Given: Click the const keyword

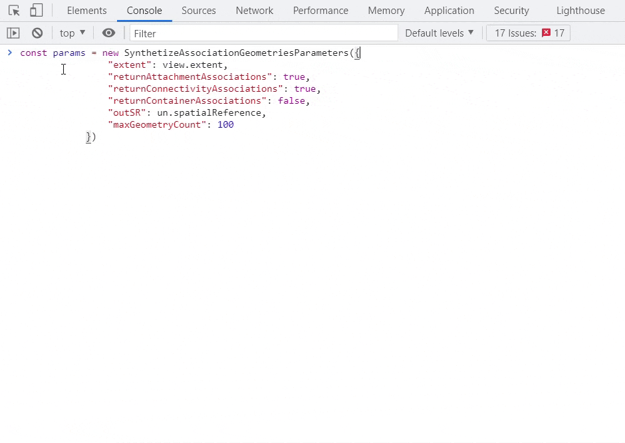Looking at the screenshot, I should 33,53.
